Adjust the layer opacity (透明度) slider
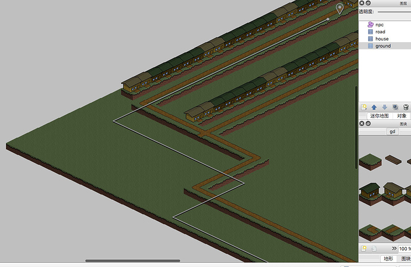 click(x=394, y=12)
